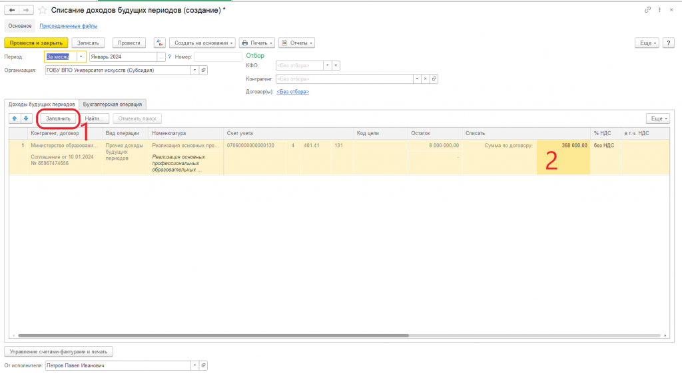
Task: Show accounting entries Дт/Кт icon
Action: tap(160, 43)
